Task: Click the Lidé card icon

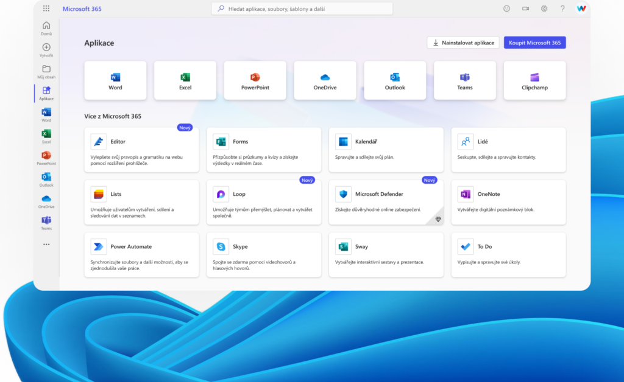Action: [x=465, y=141]
